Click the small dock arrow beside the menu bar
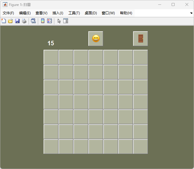This screenshot has height=169, width=194. [191, 13]
